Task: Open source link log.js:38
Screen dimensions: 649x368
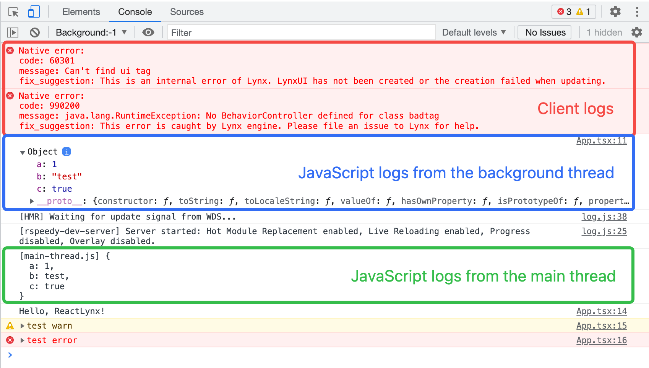Action: point(604,217)
